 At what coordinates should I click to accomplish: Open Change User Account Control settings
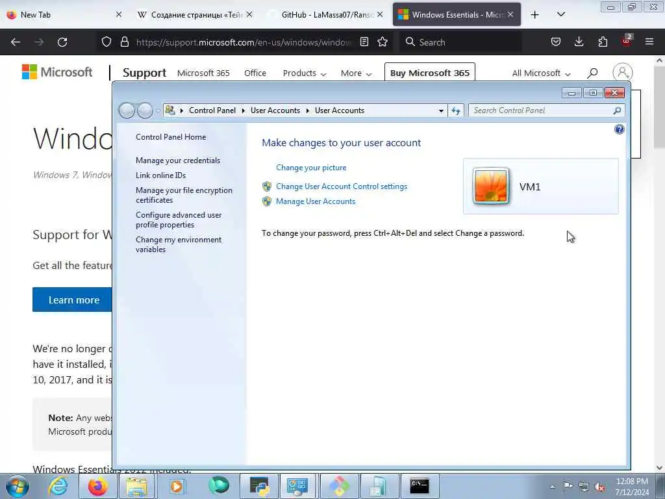click(342, 186)
